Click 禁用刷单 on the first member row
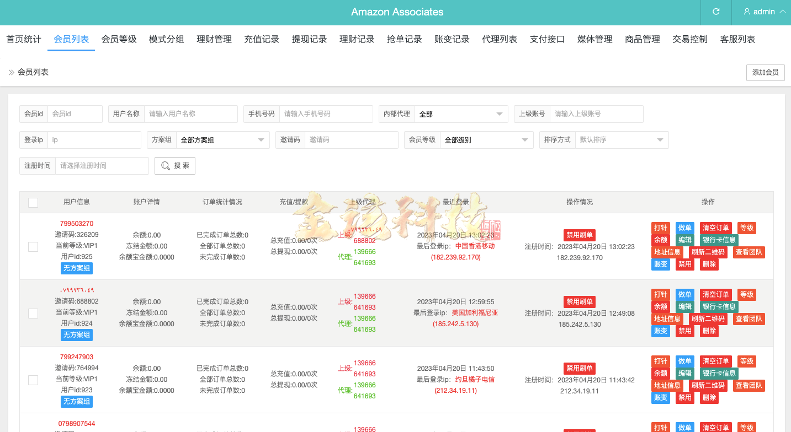This screenshot has height=432, width=791. click(579, 235)
